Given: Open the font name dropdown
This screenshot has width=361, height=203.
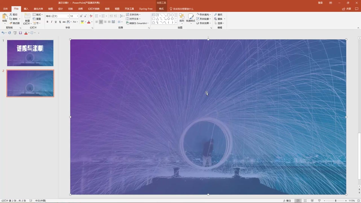Looking at the screenshot, I should pos(68,16).
